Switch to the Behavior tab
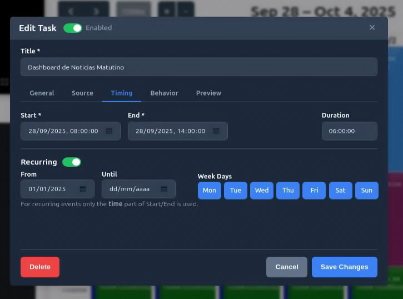 tap(164, 93)
